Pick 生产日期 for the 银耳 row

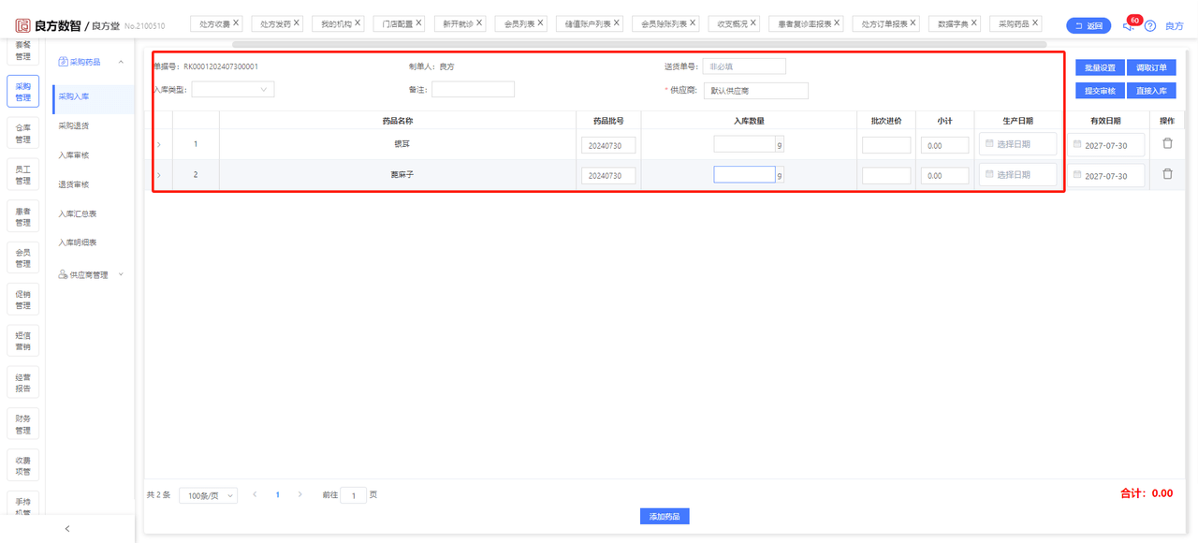(x=1018, y=144)
